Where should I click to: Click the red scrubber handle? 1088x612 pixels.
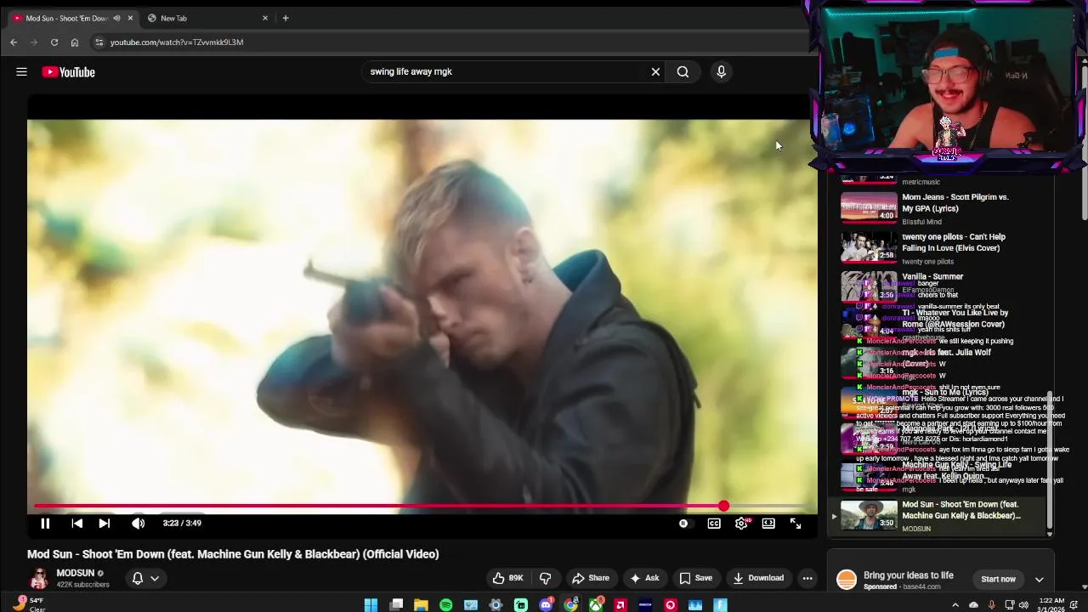point(723,507)
